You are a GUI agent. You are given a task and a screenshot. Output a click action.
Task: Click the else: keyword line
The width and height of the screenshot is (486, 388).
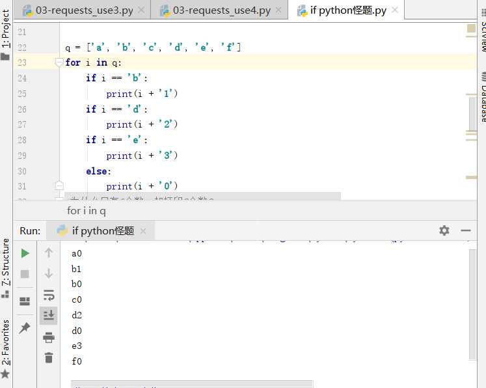point(98,171)
